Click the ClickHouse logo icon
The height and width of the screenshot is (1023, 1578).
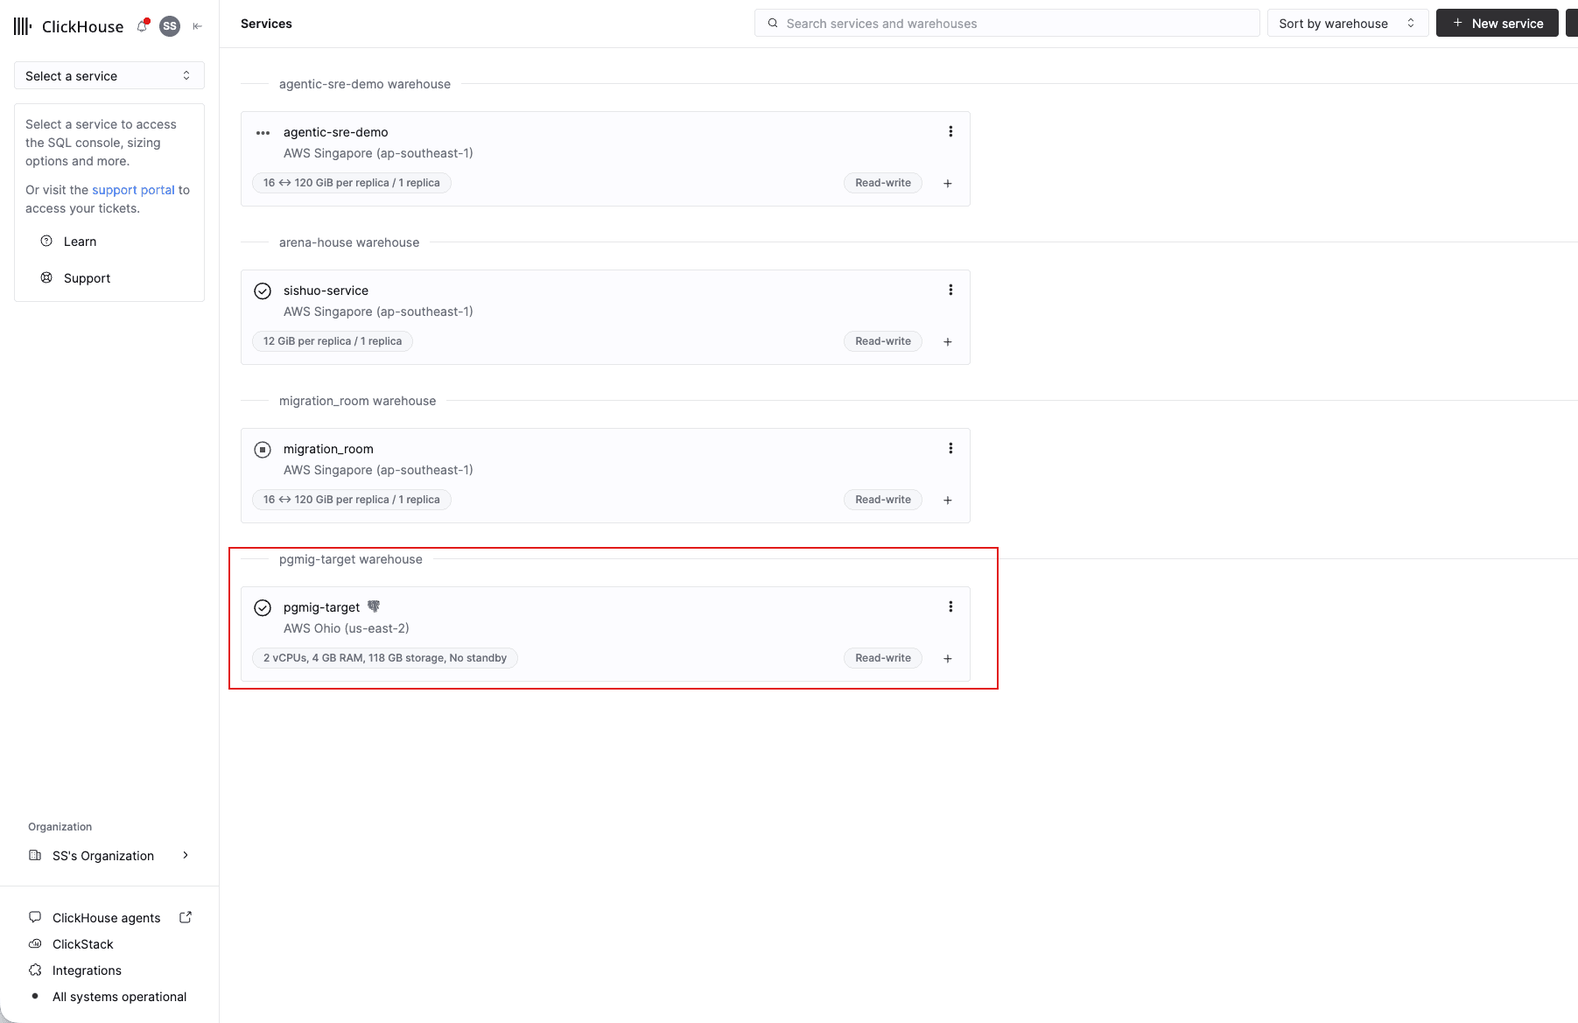pos(23,26)
